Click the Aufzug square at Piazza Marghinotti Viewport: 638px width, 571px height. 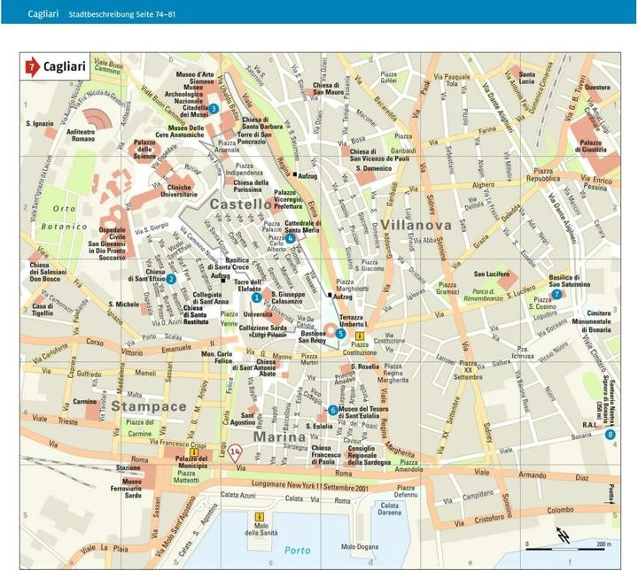pos(330,295)
